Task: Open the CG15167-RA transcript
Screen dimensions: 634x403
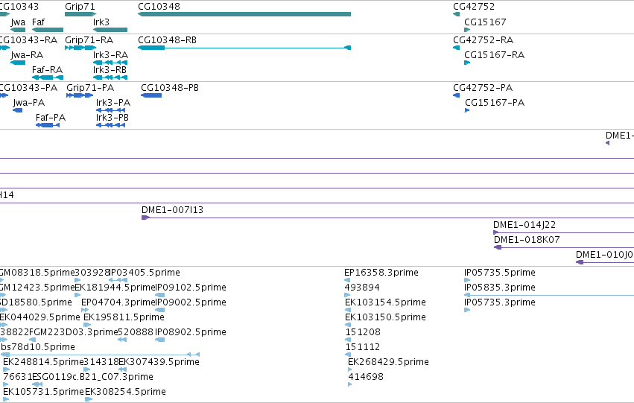Action: click(x=494, y=55)
